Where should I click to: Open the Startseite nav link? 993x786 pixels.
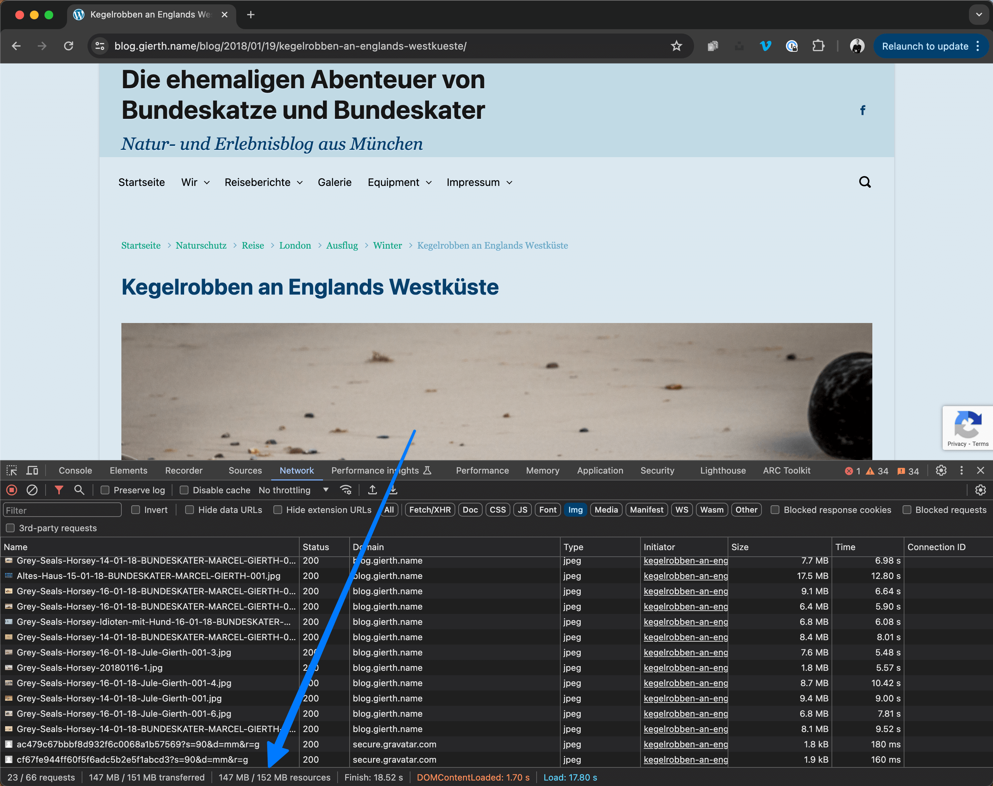click(142, 183)
